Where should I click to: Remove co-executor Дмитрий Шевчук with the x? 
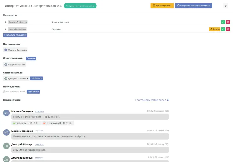[x=27, y=78]
